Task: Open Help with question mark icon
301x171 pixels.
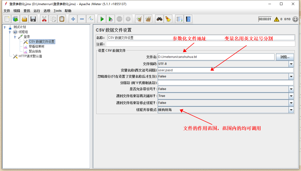Action: [188, 19]
